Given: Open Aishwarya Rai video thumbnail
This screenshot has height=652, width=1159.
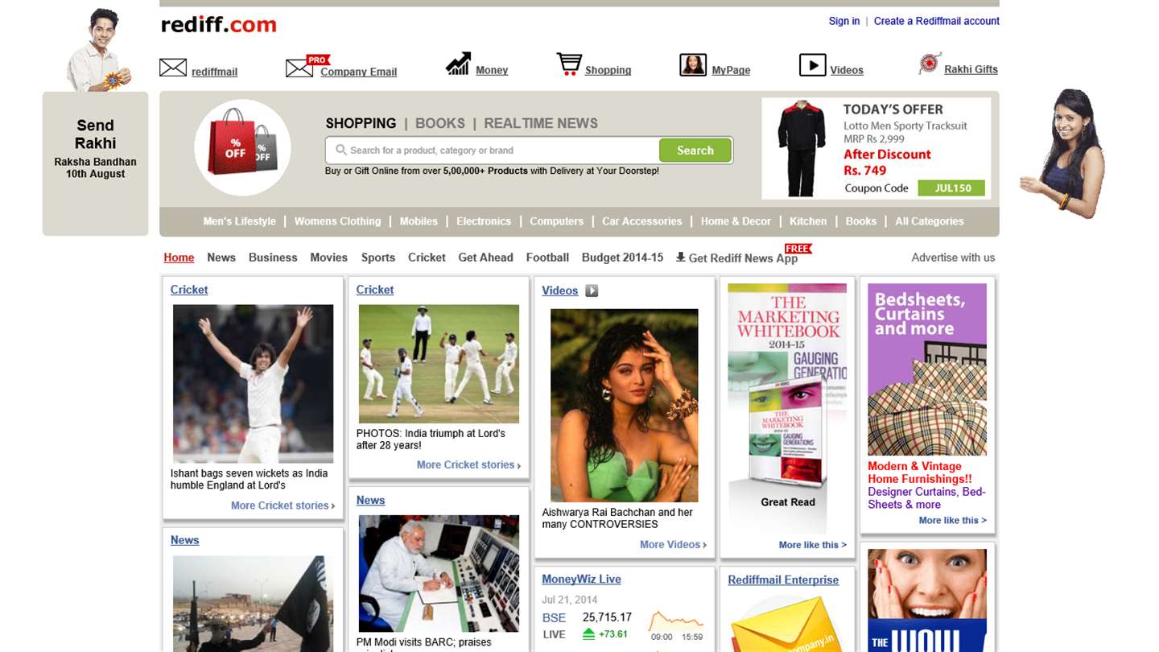Looking at the screenshot, I should 625,405.
